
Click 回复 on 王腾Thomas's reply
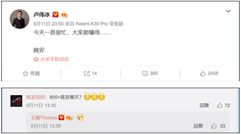(x=198, y=126)
